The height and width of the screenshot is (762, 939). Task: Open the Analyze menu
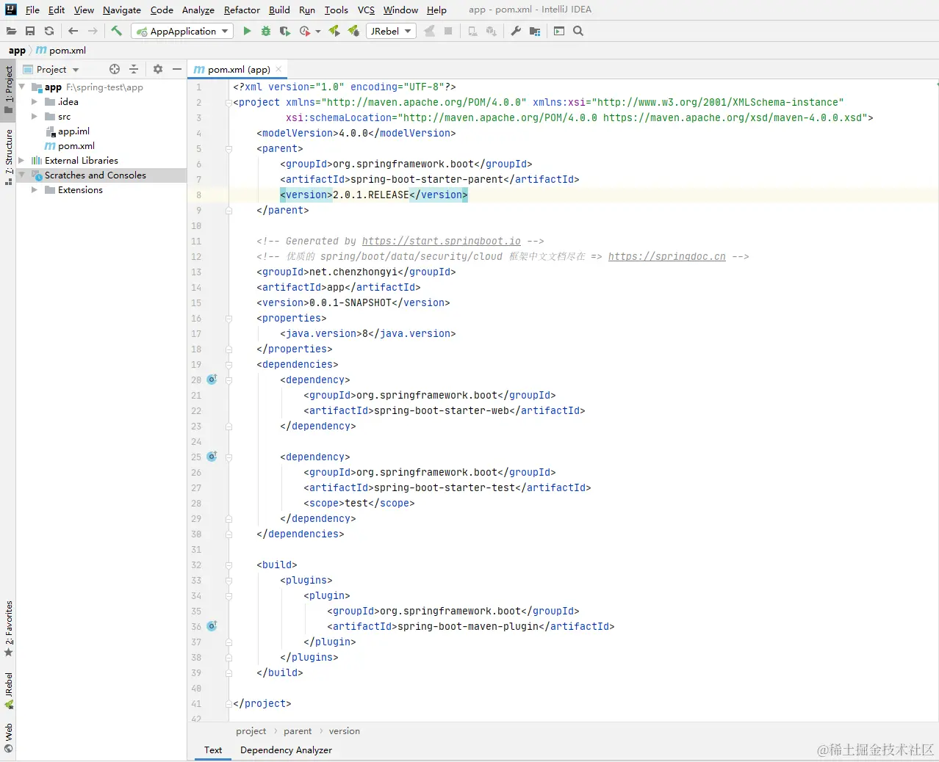coord(198,10)
